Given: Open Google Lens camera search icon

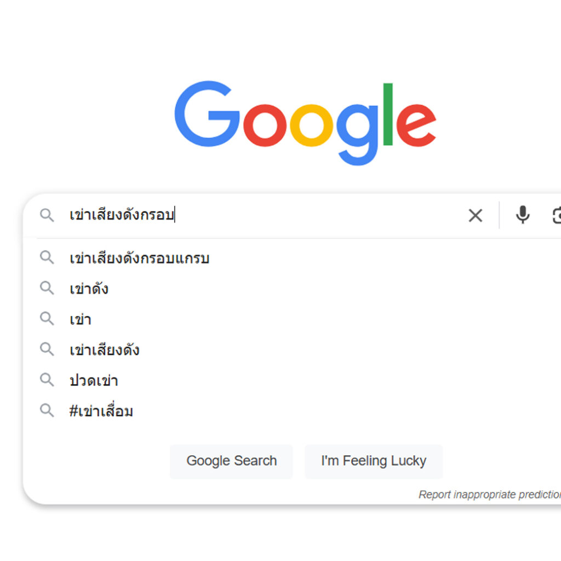Looking at the screenshot, I should click(x=557, y=215).
